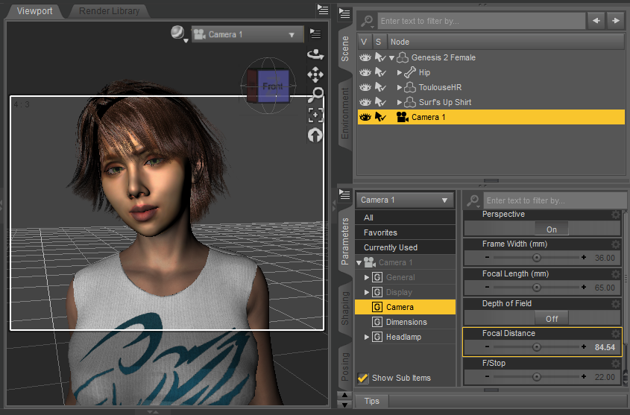Select the All properties filter
Screen dimensions: 630x415
406,218
